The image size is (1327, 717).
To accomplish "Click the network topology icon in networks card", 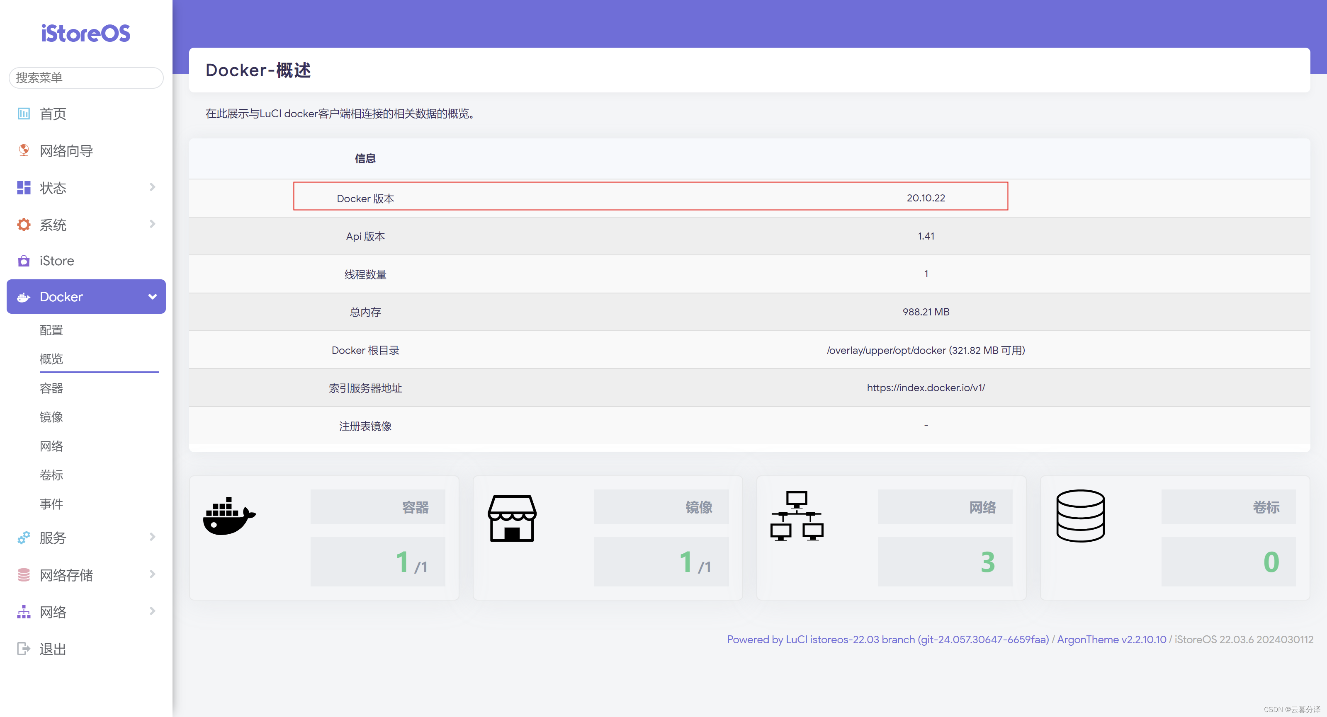I will (x=796, y=516).
